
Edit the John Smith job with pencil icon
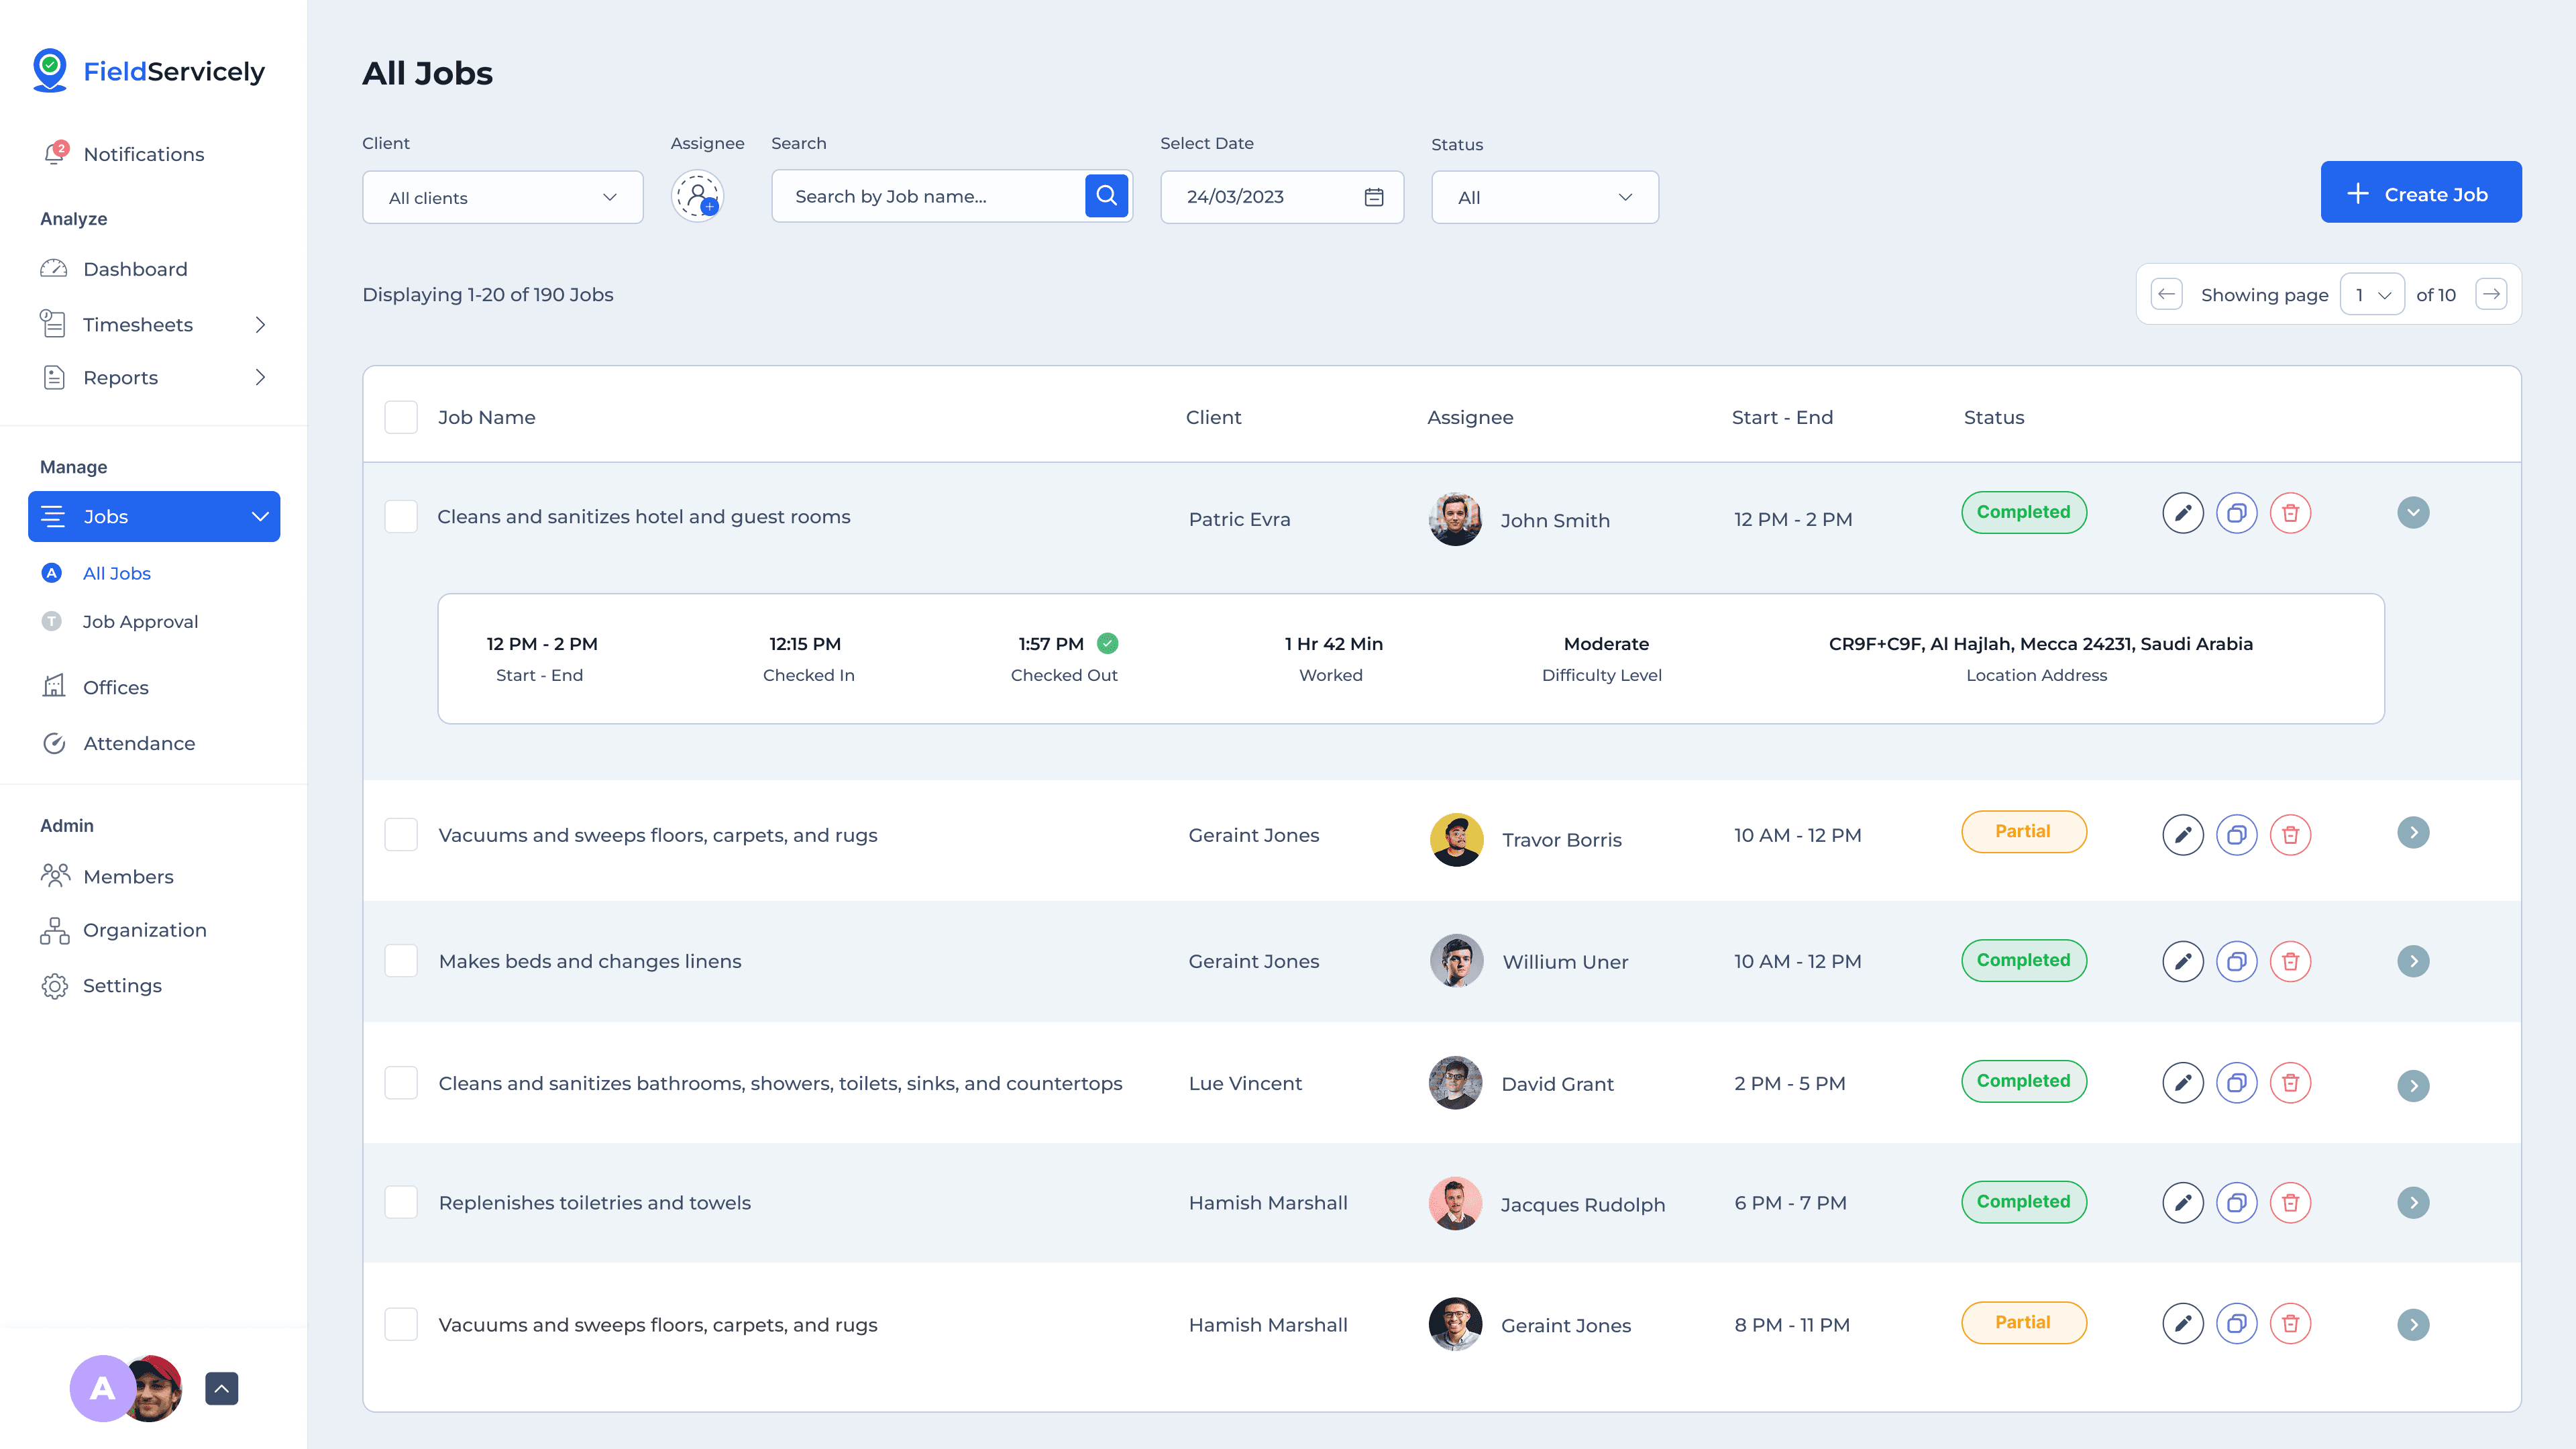pyautogui.click(x=2182, y=513)
